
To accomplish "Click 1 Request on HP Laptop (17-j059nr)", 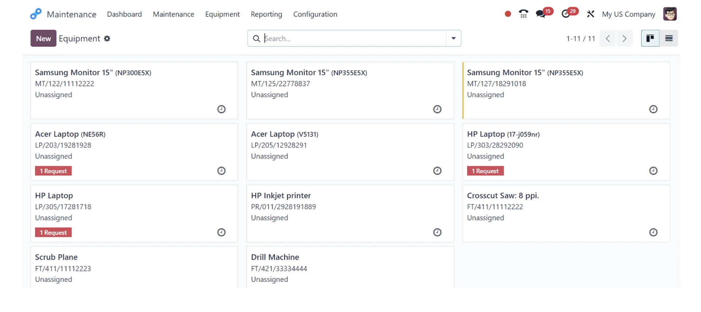I will 485,171.
